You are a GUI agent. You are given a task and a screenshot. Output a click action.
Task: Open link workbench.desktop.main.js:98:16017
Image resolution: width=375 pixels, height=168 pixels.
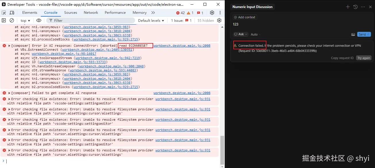64,54
